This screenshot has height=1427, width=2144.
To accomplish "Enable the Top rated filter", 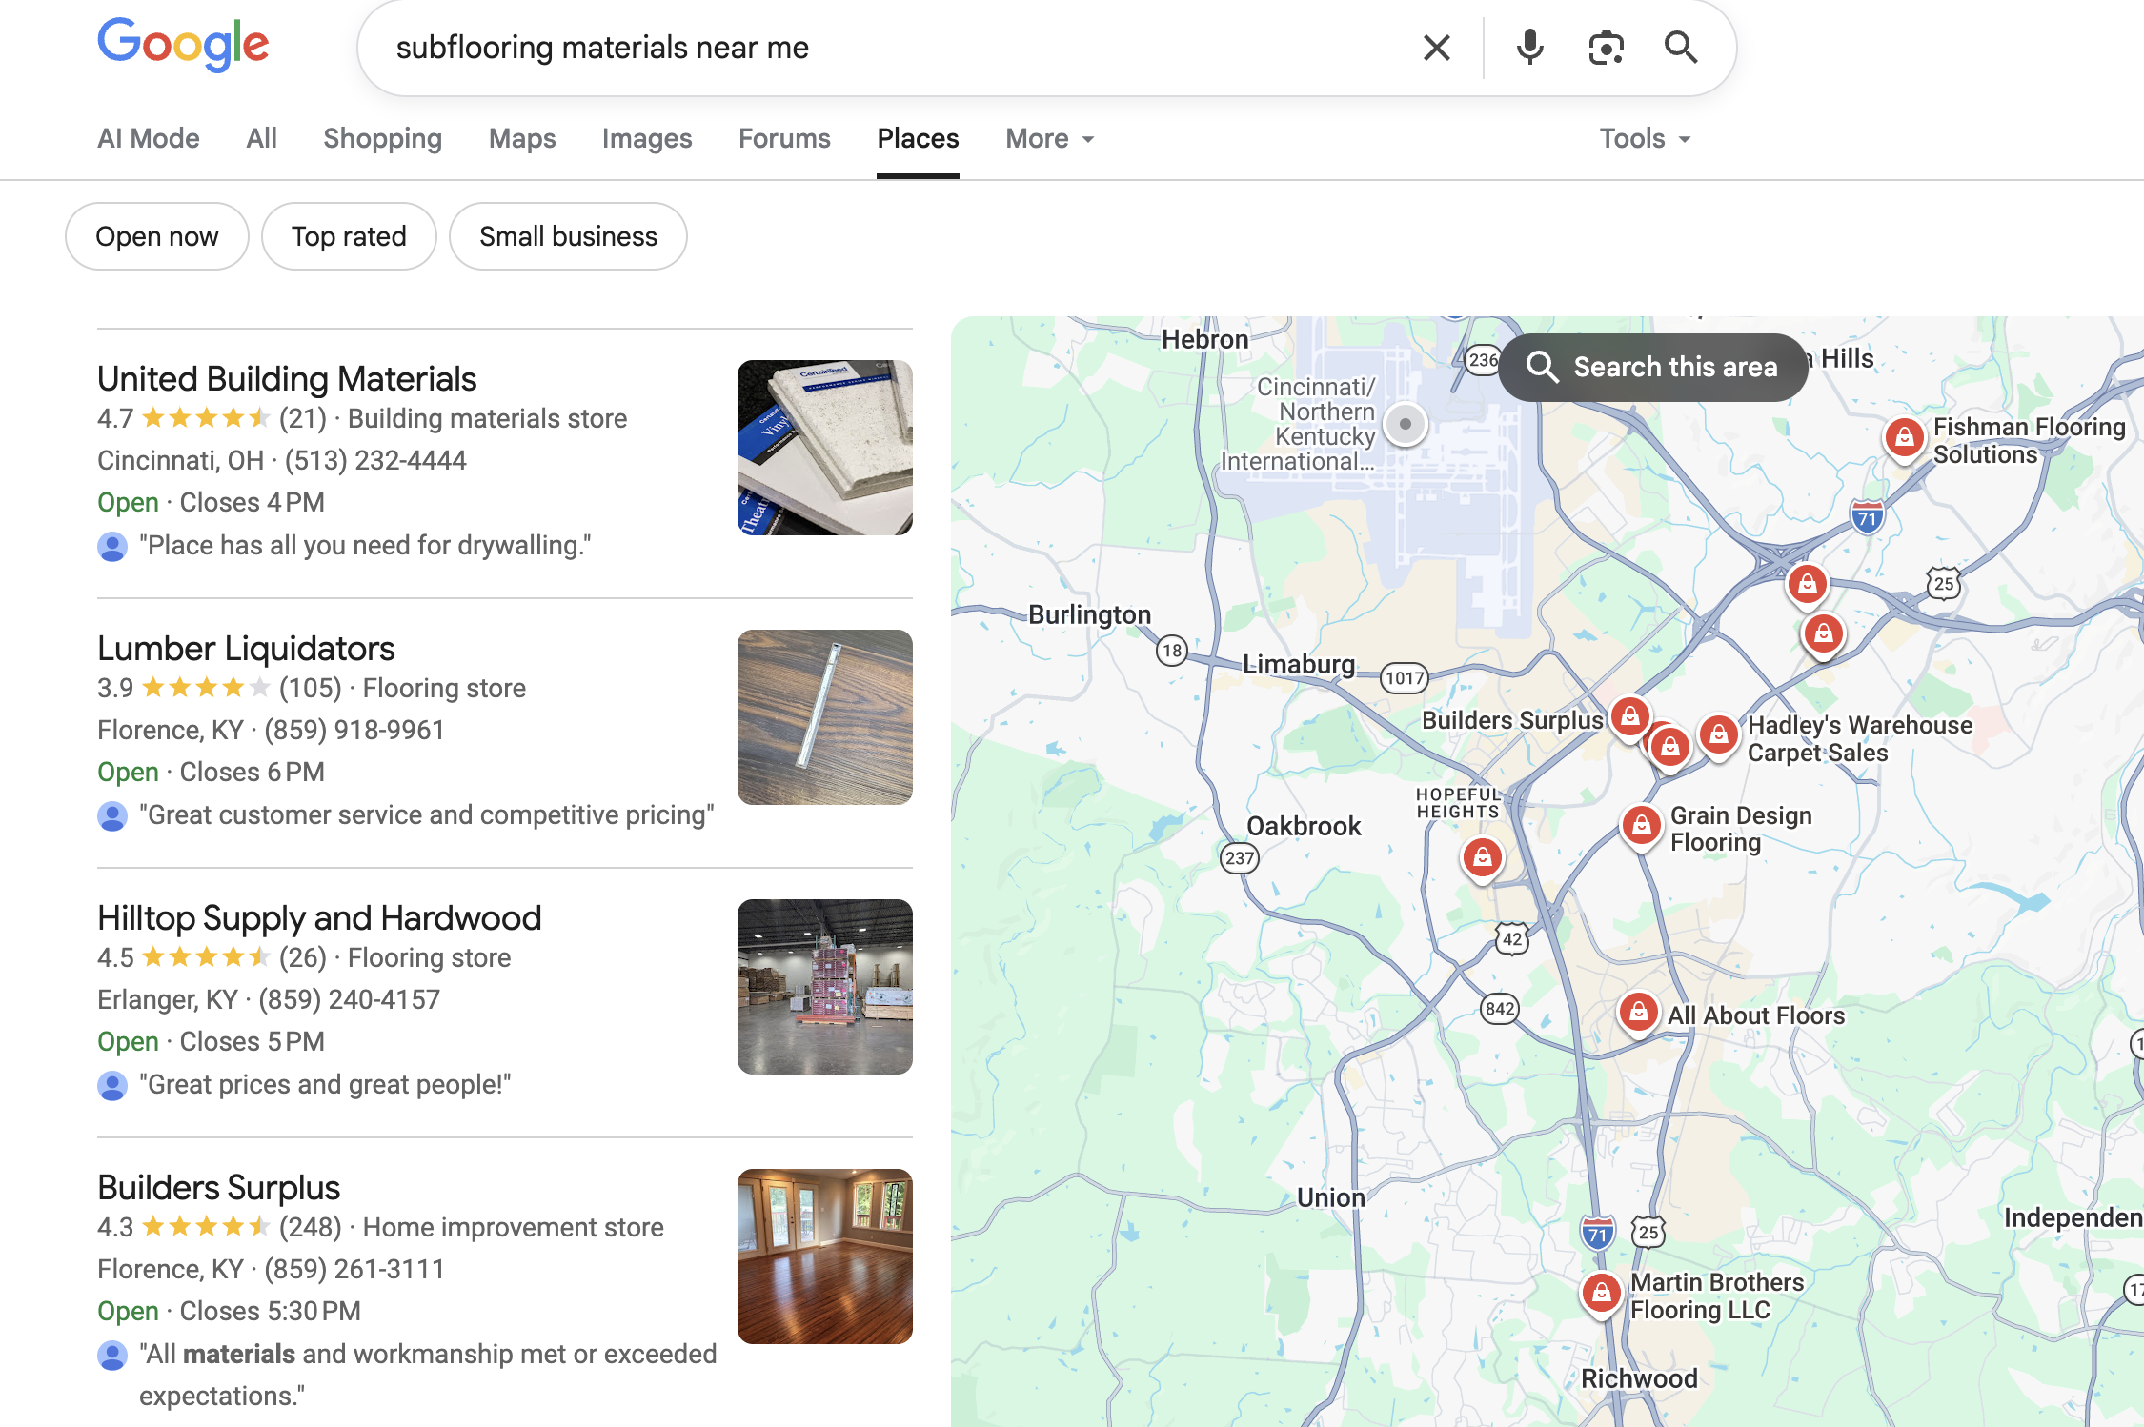I will click(349, 236).
